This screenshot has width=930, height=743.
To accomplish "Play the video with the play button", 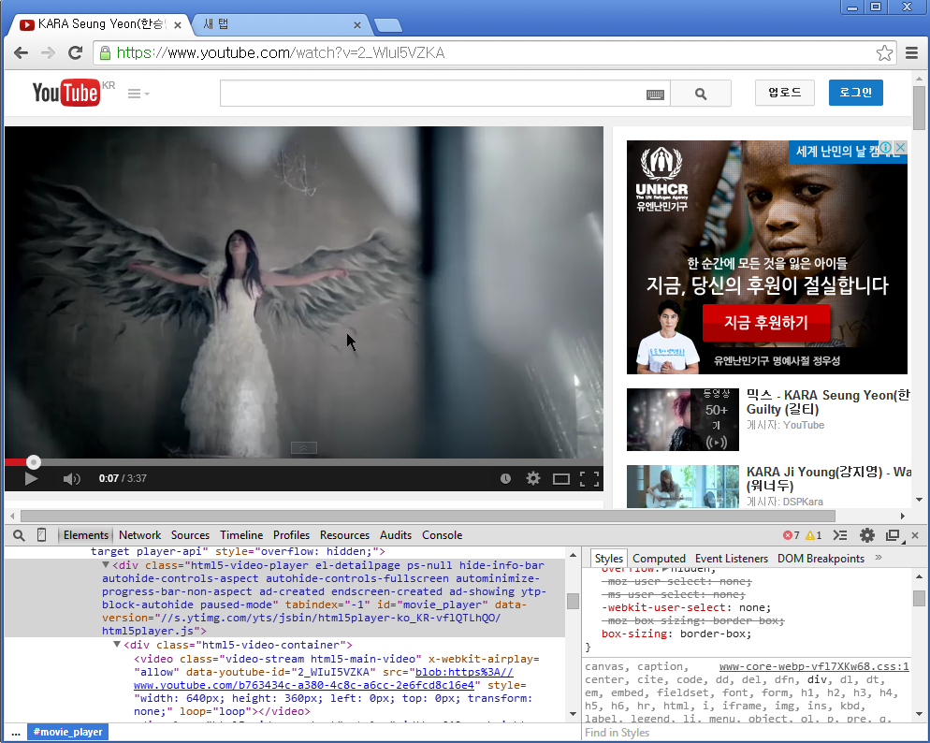I will (31, 478).
